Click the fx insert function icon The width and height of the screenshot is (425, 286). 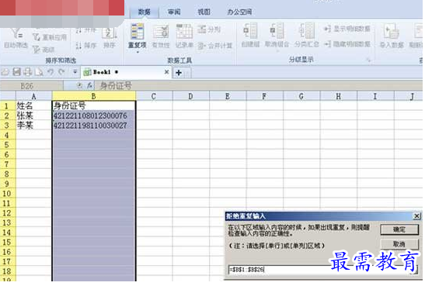pyautogui.click(x=89, y=86)
